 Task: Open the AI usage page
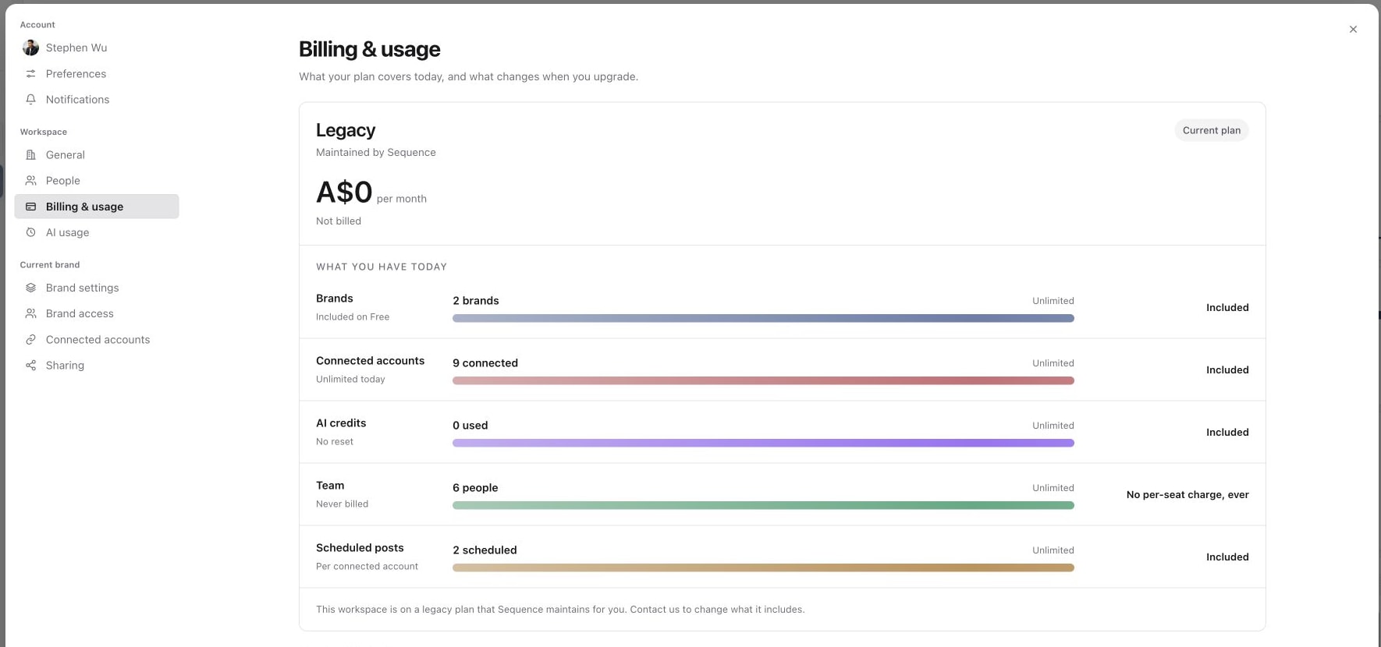point(97,232)
